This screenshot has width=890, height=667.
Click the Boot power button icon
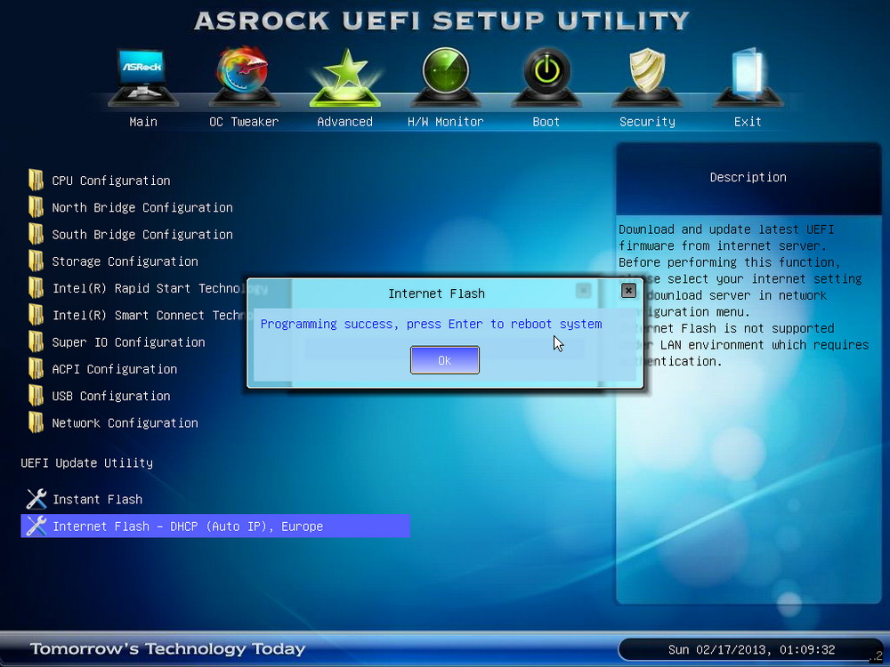tap(546, 76)
